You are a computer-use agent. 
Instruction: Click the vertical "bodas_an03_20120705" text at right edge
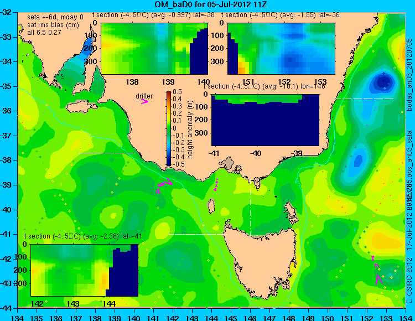point(409,74)
